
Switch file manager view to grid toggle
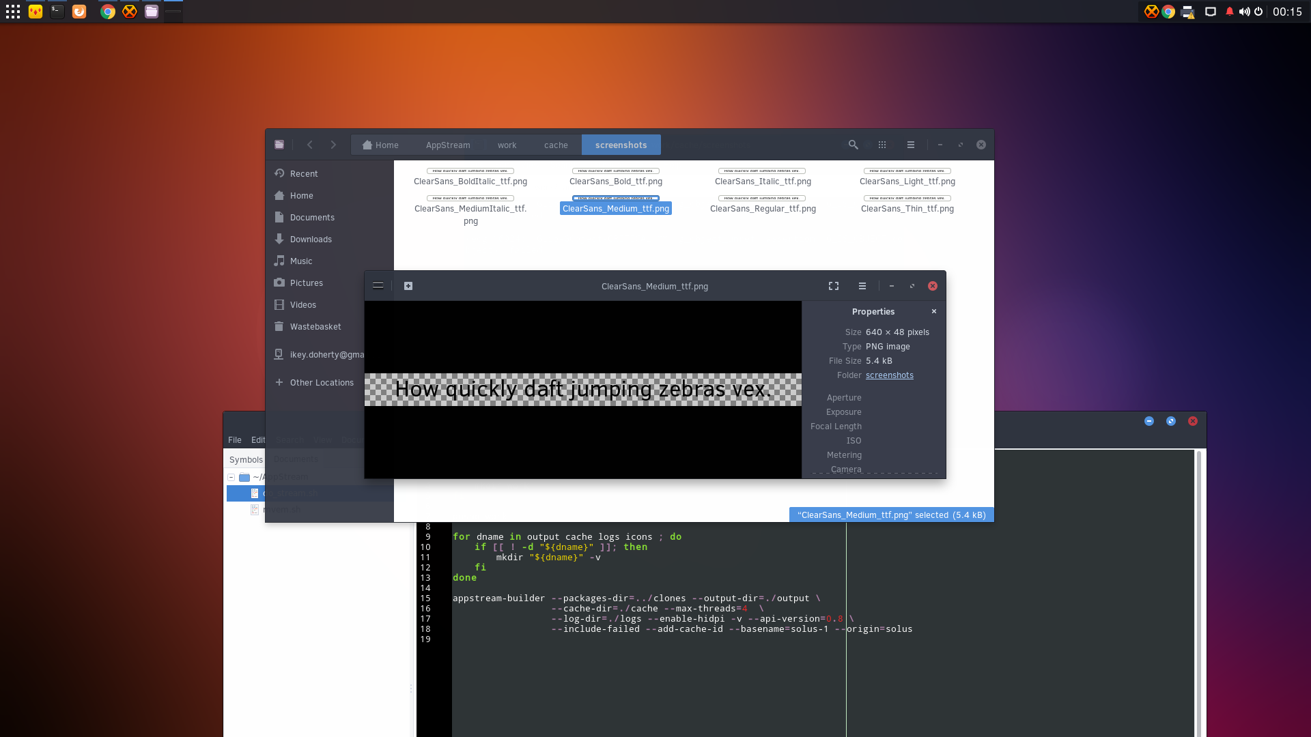point(882,145)
